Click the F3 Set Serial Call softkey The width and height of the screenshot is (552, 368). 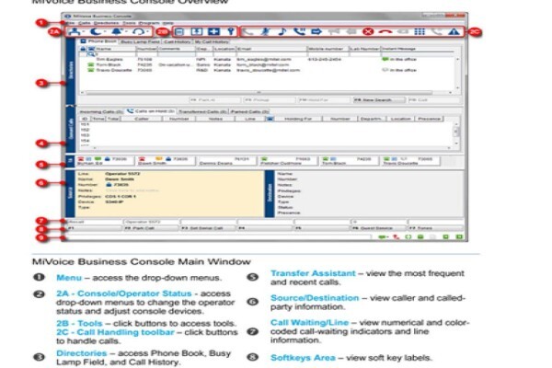pos(208,228)
